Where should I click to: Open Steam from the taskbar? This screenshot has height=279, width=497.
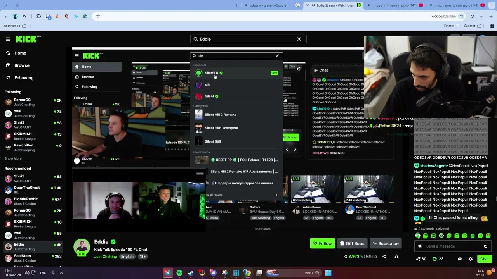[190, 273]
